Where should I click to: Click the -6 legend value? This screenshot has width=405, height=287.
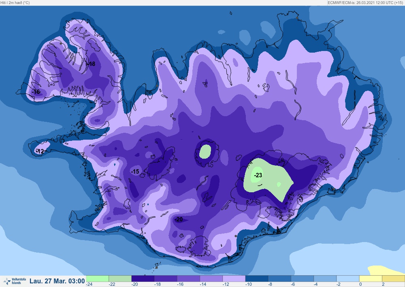(x=293, y=284)
